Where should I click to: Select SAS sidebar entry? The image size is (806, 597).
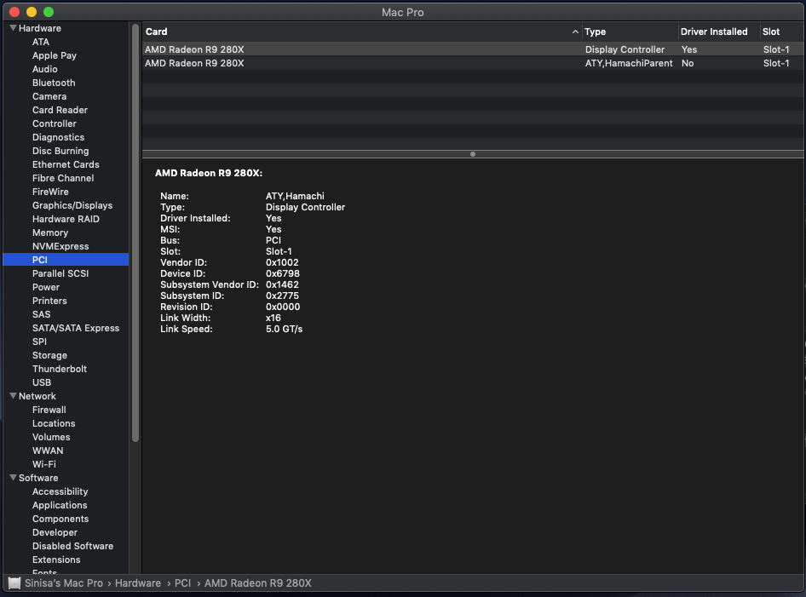[x=41, y=314]
